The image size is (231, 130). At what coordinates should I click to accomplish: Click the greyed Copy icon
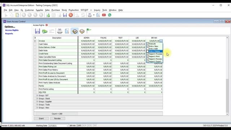[12, 15]
